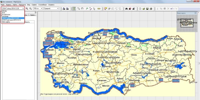The image size is (200, 100).
Task: Click the highlighted OSM Turkey 2014-12-28 entry
Action: pos(13,18)
